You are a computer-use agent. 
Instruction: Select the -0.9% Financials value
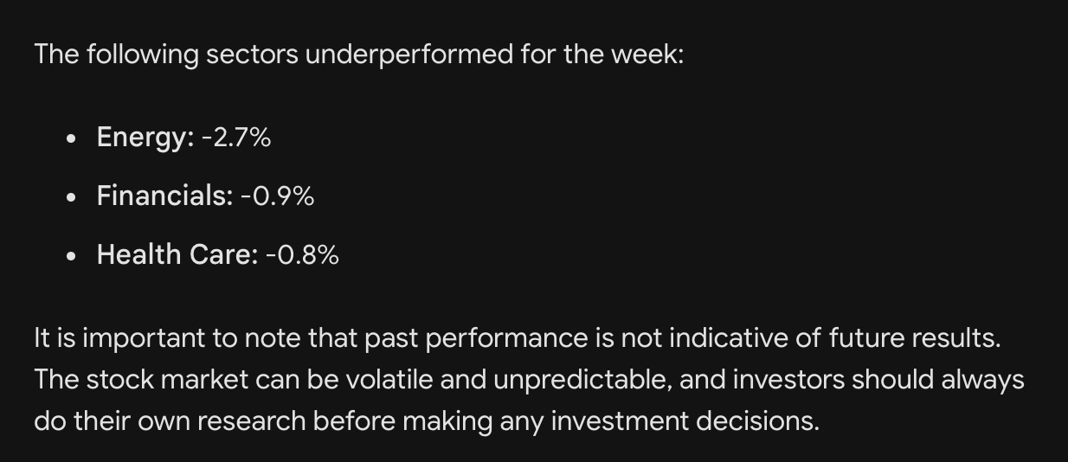coord(277,196)
